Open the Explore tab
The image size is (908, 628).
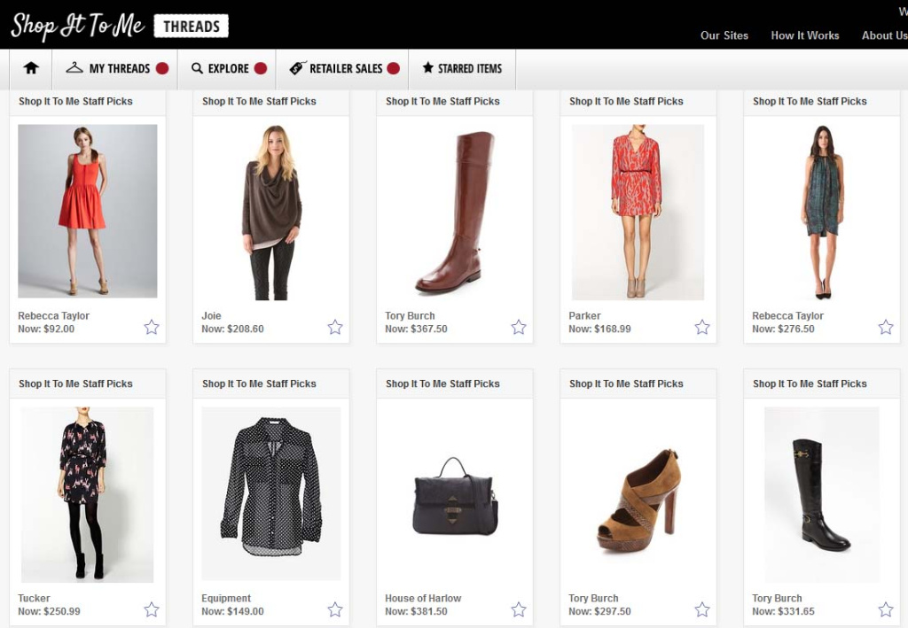pyautogui.click(x=226, y=69)
